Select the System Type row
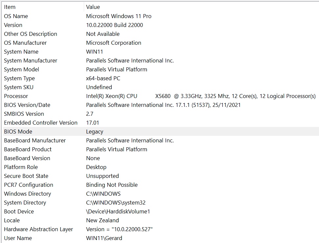Screen dimensions: 319x243 click(19, 78)
